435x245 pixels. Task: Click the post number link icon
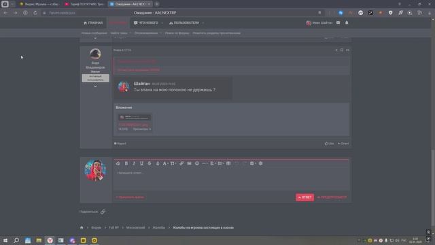point(347,50)
